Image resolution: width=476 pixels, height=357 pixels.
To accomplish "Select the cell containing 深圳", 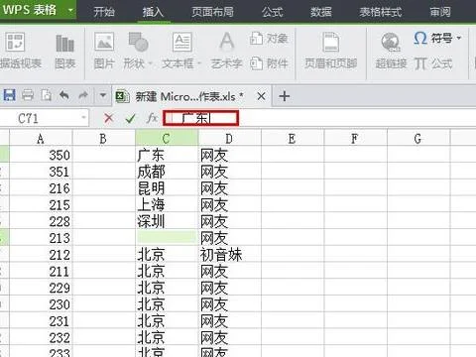I will (x=167, y=221).
